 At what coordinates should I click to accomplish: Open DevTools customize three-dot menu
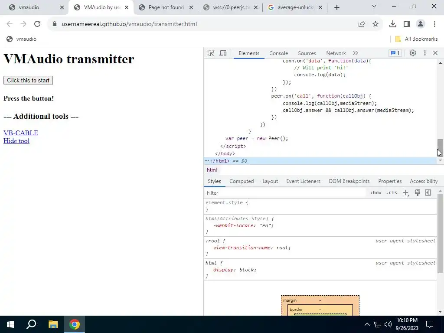(425, 53)
